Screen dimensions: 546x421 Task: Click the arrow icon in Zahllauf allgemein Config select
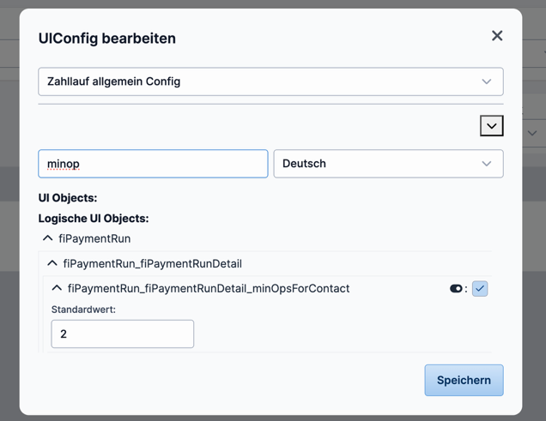[487, 82]
